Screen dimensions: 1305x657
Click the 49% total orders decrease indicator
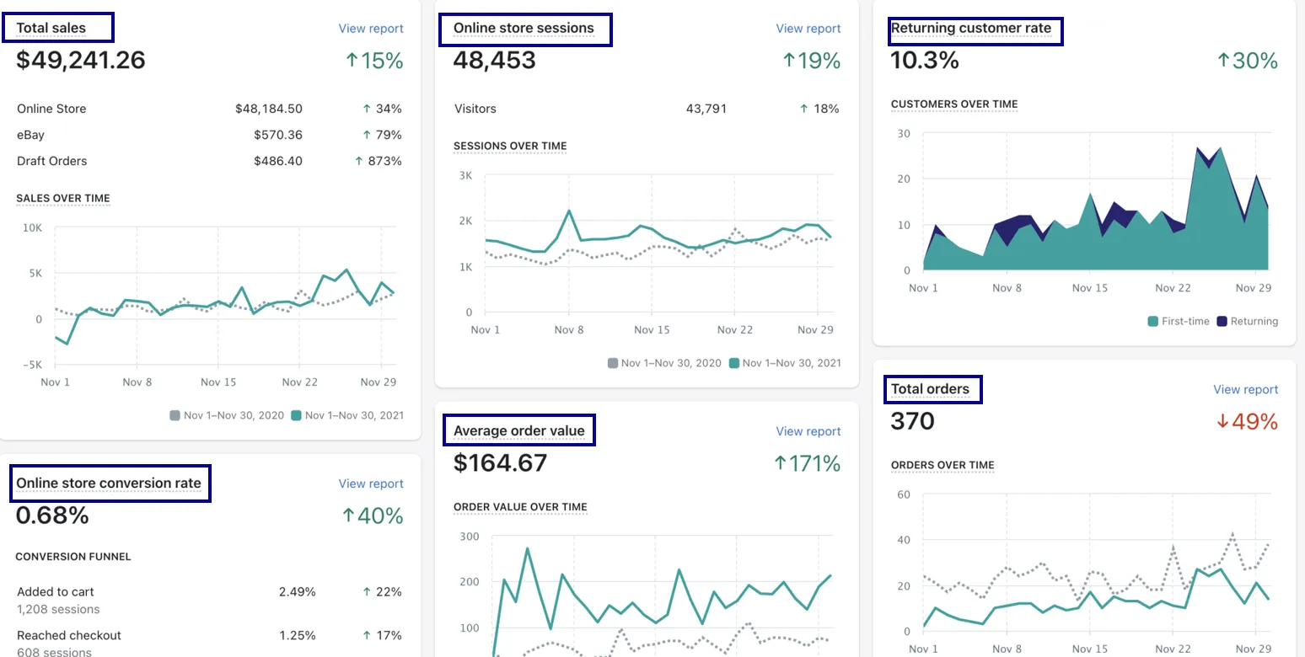1248,422
